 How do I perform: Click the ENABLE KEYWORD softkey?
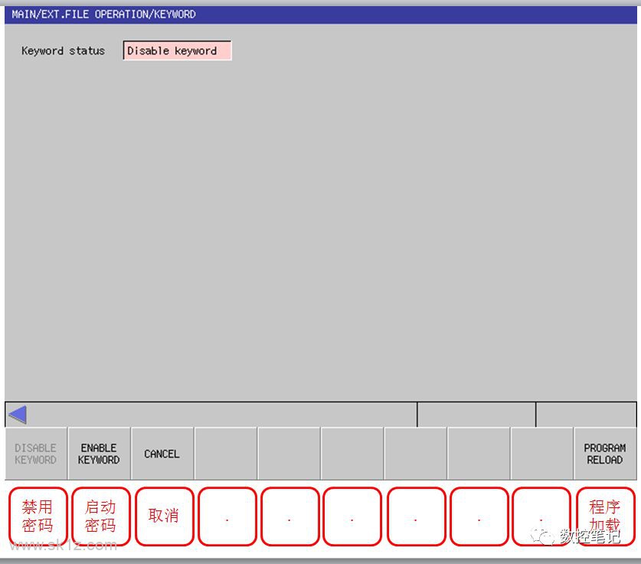tap(99, 454)
